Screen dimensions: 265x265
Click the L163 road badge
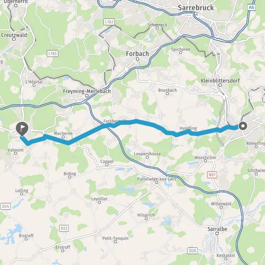coord(109,22)
